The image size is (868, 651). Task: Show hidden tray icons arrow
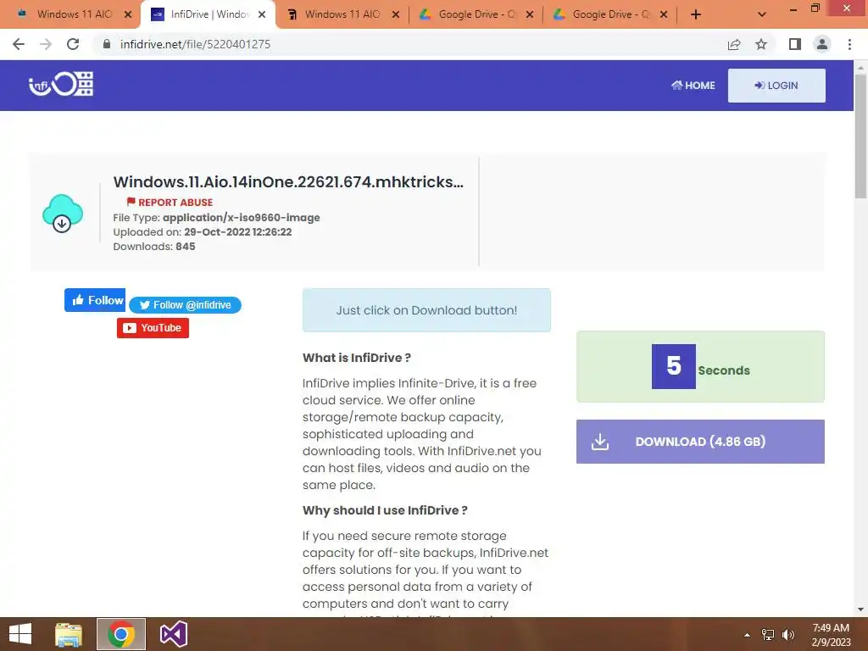[x=747, y=635]
